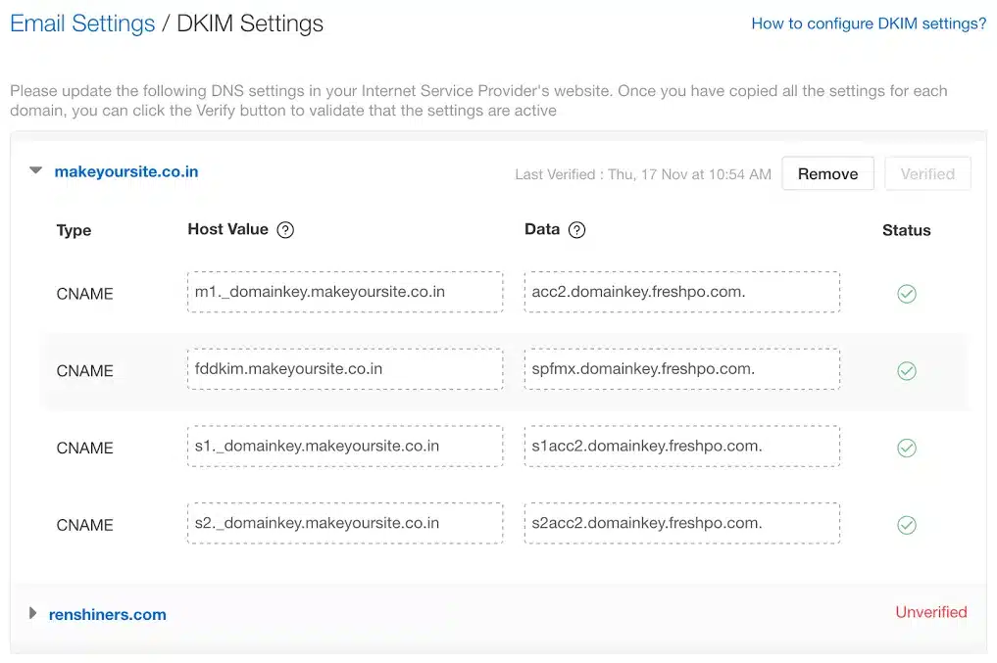Open How to configure DKIM settings help
The width and height of the screenshot is (997, 663).
pyautogui.click(x=869, y=24)
